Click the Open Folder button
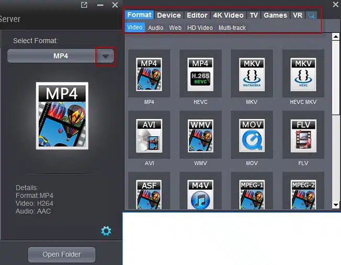The height and width of the screenshot is (265, 341). 62,255
